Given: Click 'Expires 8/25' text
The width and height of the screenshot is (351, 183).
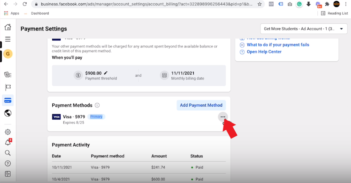Looking at the screenshot, I should tap(74, 123).
